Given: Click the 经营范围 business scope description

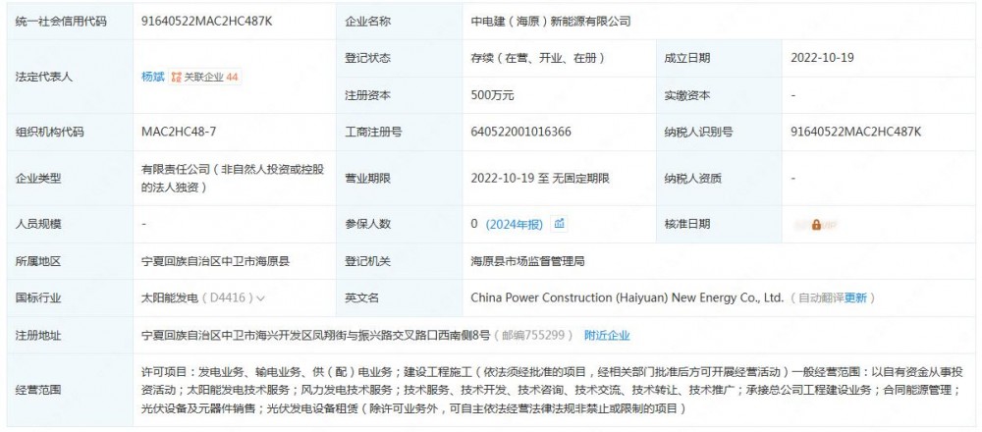Looking at the screenshot, I should (550, 390).
